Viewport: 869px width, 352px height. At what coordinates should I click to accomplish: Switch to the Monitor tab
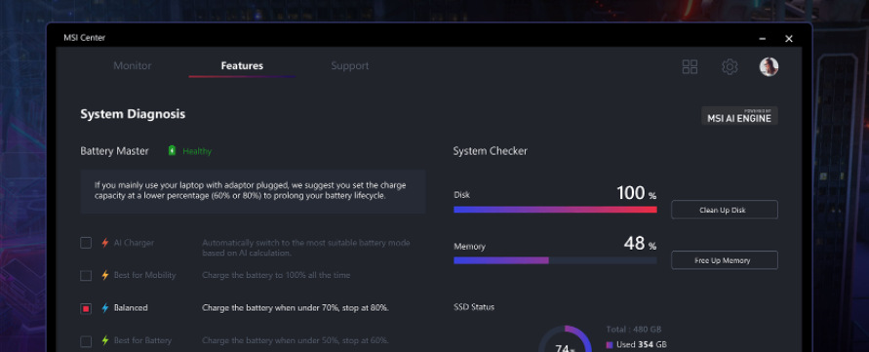pyautogui.click(x=132, y=66)
